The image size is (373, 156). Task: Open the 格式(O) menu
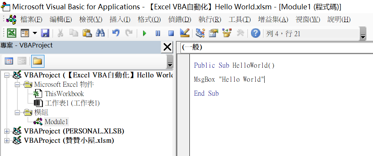149,19
